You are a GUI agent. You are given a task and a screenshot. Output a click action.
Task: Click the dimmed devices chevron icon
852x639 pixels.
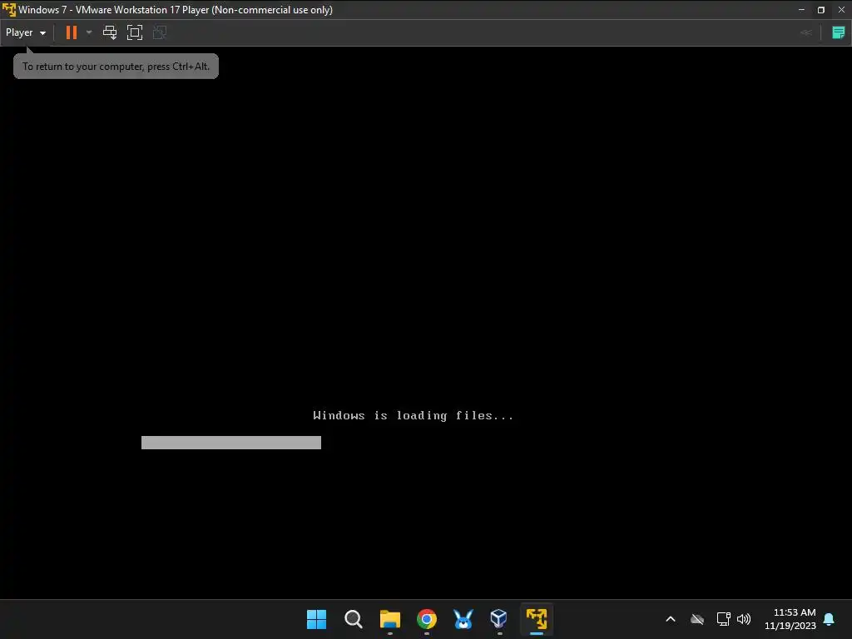(x=806, y=32)
